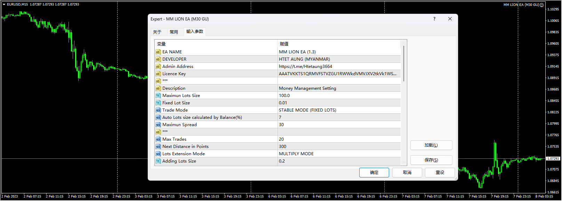This screenshot has width=562, height=201.
Task: Click the 重设 button
Action: pyautogui.click(x=440, y=173)
